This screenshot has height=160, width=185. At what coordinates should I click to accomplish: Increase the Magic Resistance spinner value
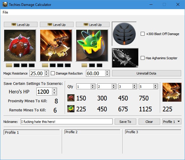pyautogui.click(x=46, y=72)
